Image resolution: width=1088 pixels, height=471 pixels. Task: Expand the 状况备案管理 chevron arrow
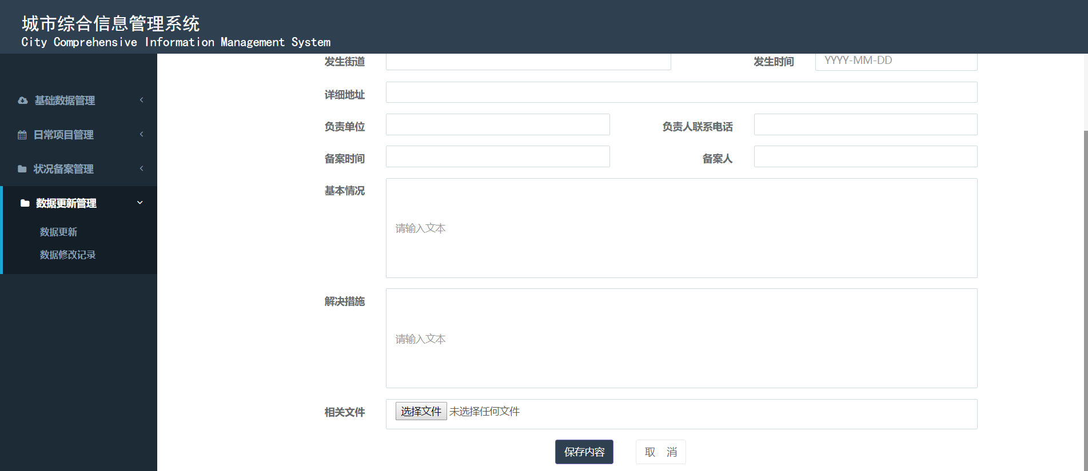click(141, 168)
